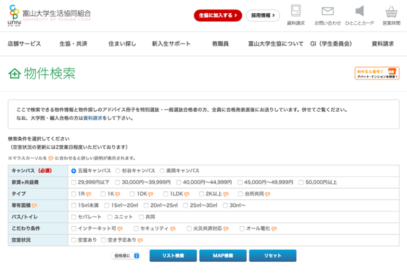Open the 住まい探し menu
The height and width of the screenshot is (274, 407).
click(122, 43)
